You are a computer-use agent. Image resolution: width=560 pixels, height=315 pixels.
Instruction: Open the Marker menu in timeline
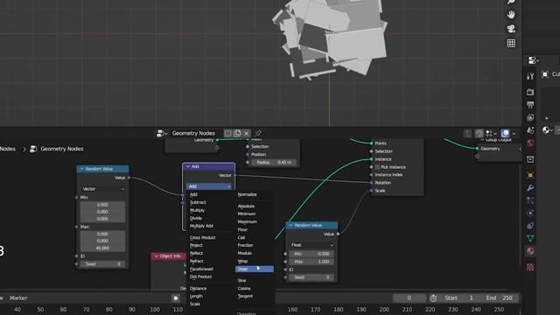(x=18, y=297)
